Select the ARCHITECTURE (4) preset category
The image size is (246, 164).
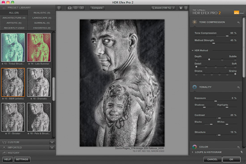tap(14, 18)
